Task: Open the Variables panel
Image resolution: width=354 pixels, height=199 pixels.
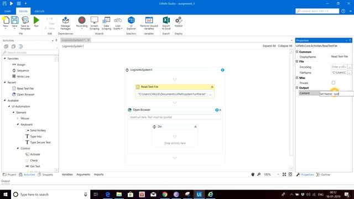Action: pyautogui.click(x=67, y=175)
